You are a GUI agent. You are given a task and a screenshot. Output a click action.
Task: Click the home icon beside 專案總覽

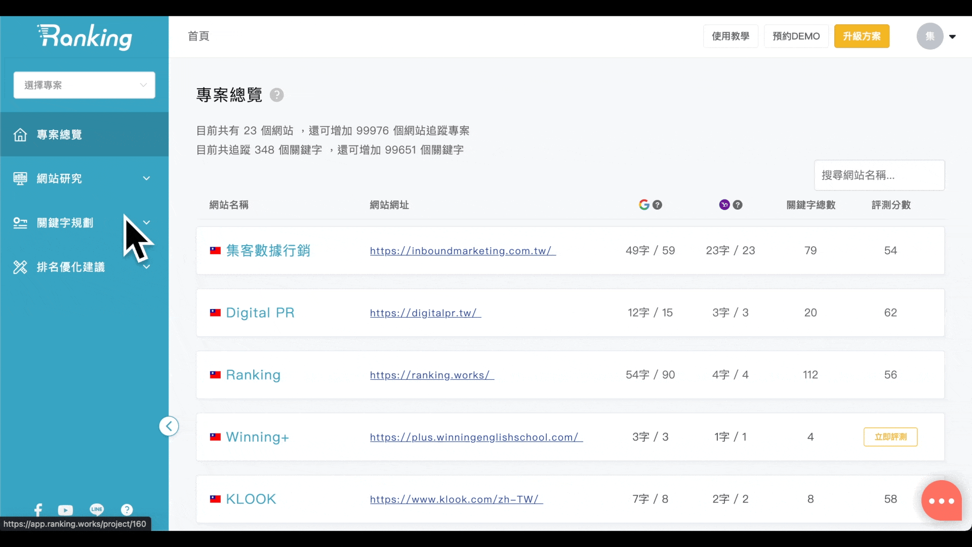20,135
